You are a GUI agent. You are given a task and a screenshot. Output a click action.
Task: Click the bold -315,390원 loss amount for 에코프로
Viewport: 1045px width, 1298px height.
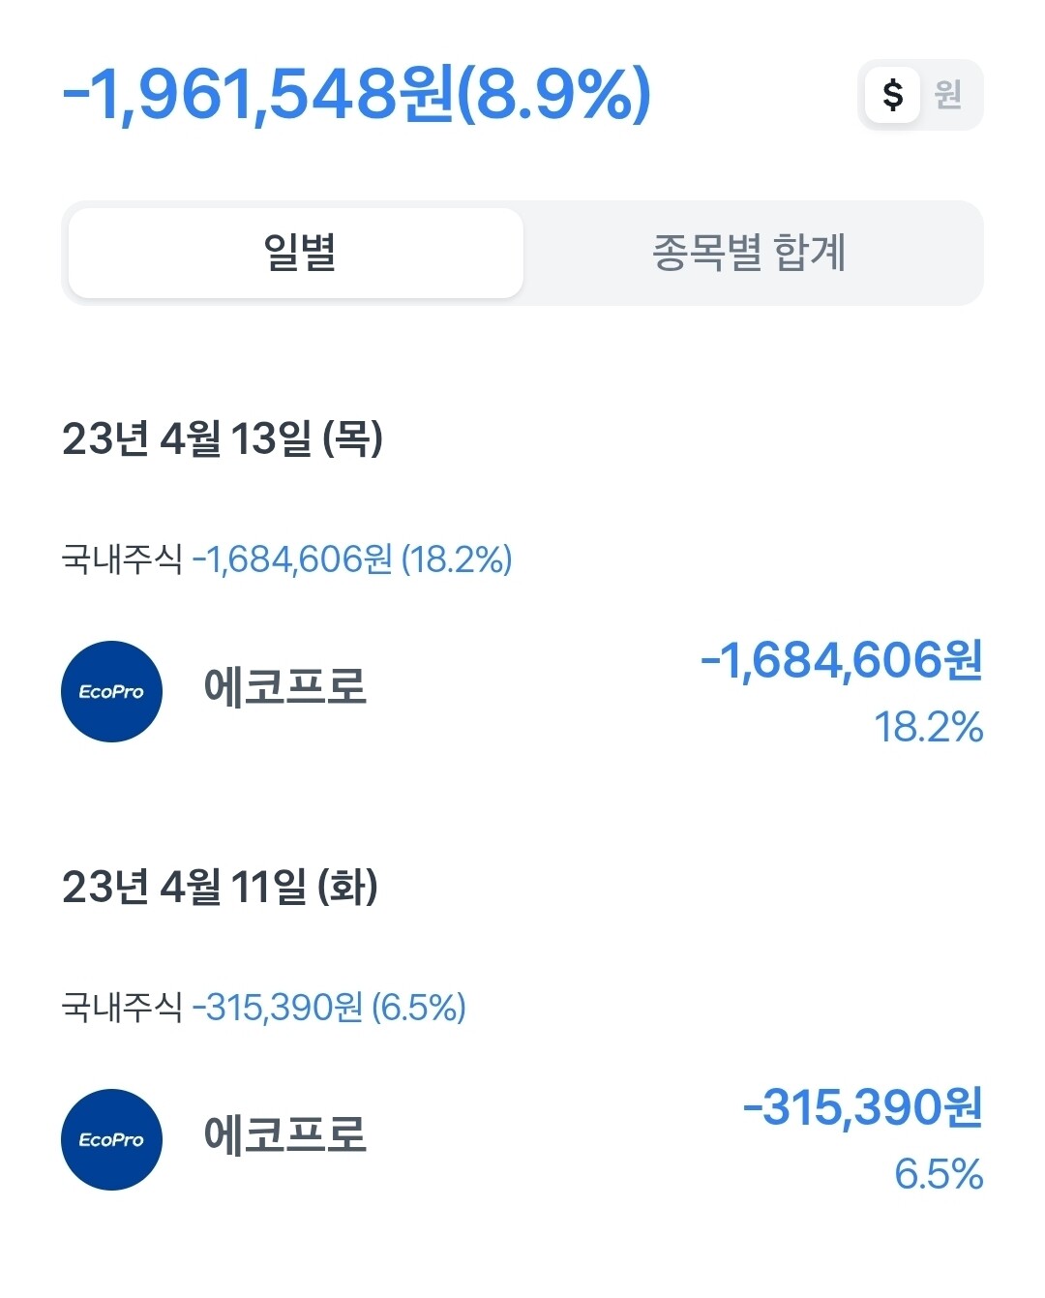coord(862,1108)
